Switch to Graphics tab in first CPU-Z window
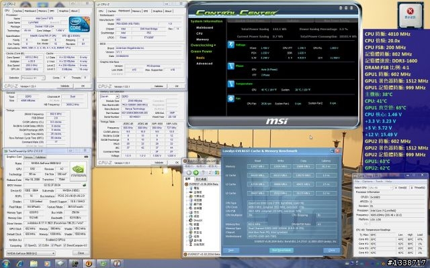Screen dimensions: 430x268 (64, 11)
